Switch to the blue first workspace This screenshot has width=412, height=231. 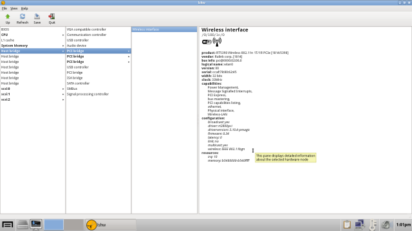53,225
